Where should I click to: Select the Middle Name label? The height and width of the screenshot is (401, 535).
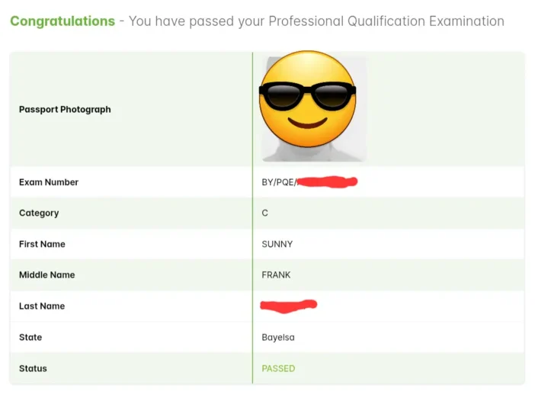pos(46,275)
